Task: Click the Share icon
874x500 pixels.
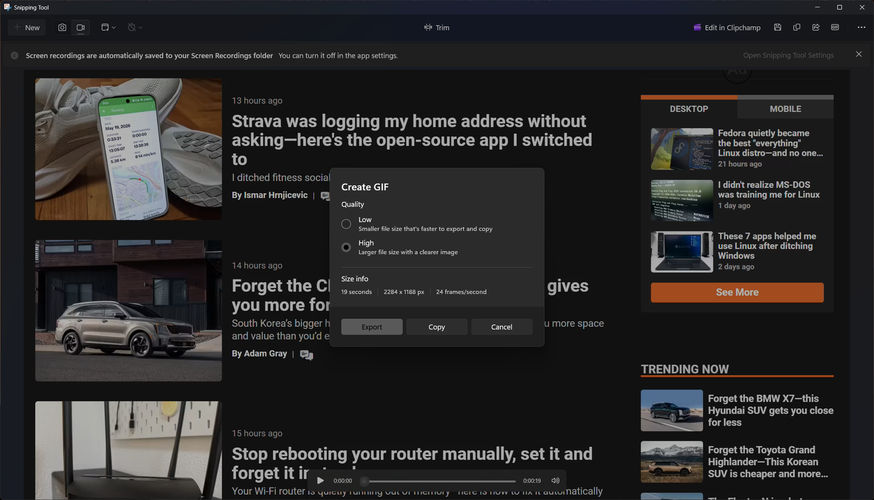Action: (815, 27)
